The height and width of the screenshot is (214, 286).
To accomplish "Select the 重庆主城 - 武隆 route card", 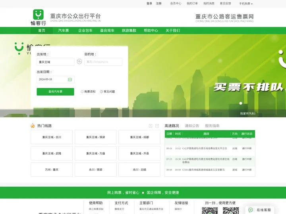I will (x=52, y=153).
